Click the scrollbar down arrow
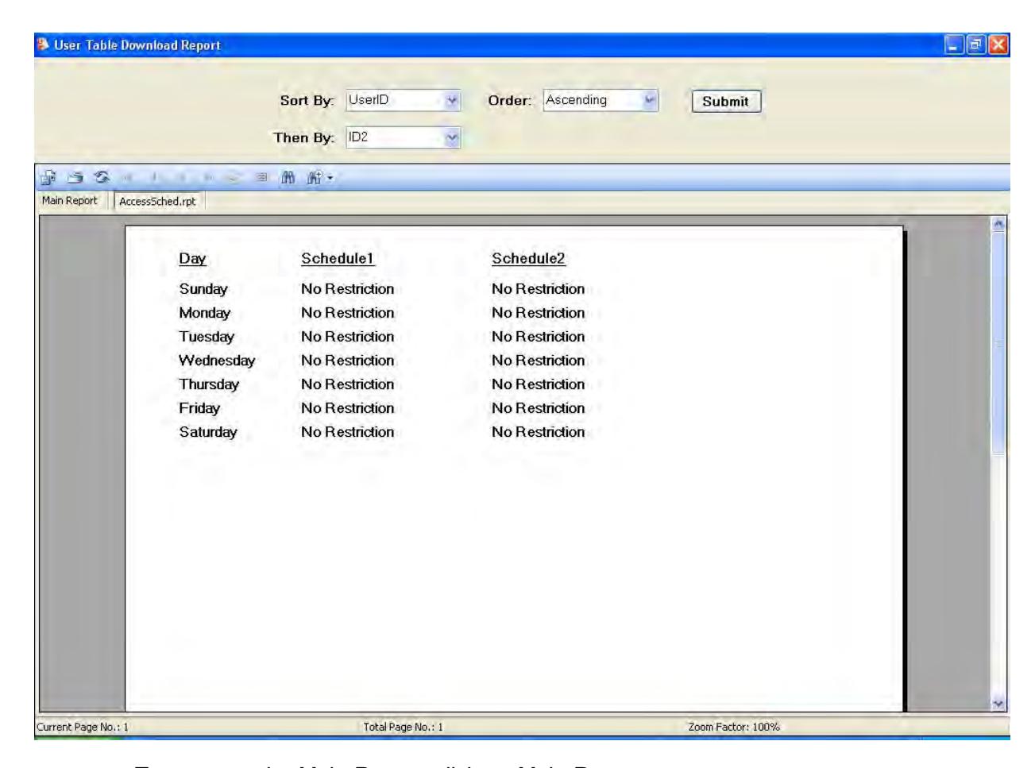This screenshot has height=768, width=1035. point(999,704)
